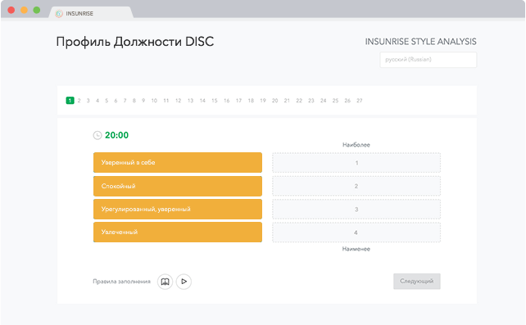Open the русский (Russian) language dropdown
This screenshot has height=325, width=526.
tap(428, 60)
